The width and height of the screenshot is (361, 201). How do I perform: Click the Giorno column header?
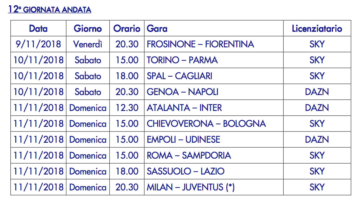[x=88, y=29]
